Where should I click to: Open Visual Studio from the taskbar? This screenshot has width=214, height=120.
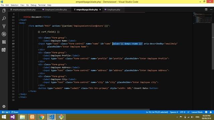click(x=13, y=117)
